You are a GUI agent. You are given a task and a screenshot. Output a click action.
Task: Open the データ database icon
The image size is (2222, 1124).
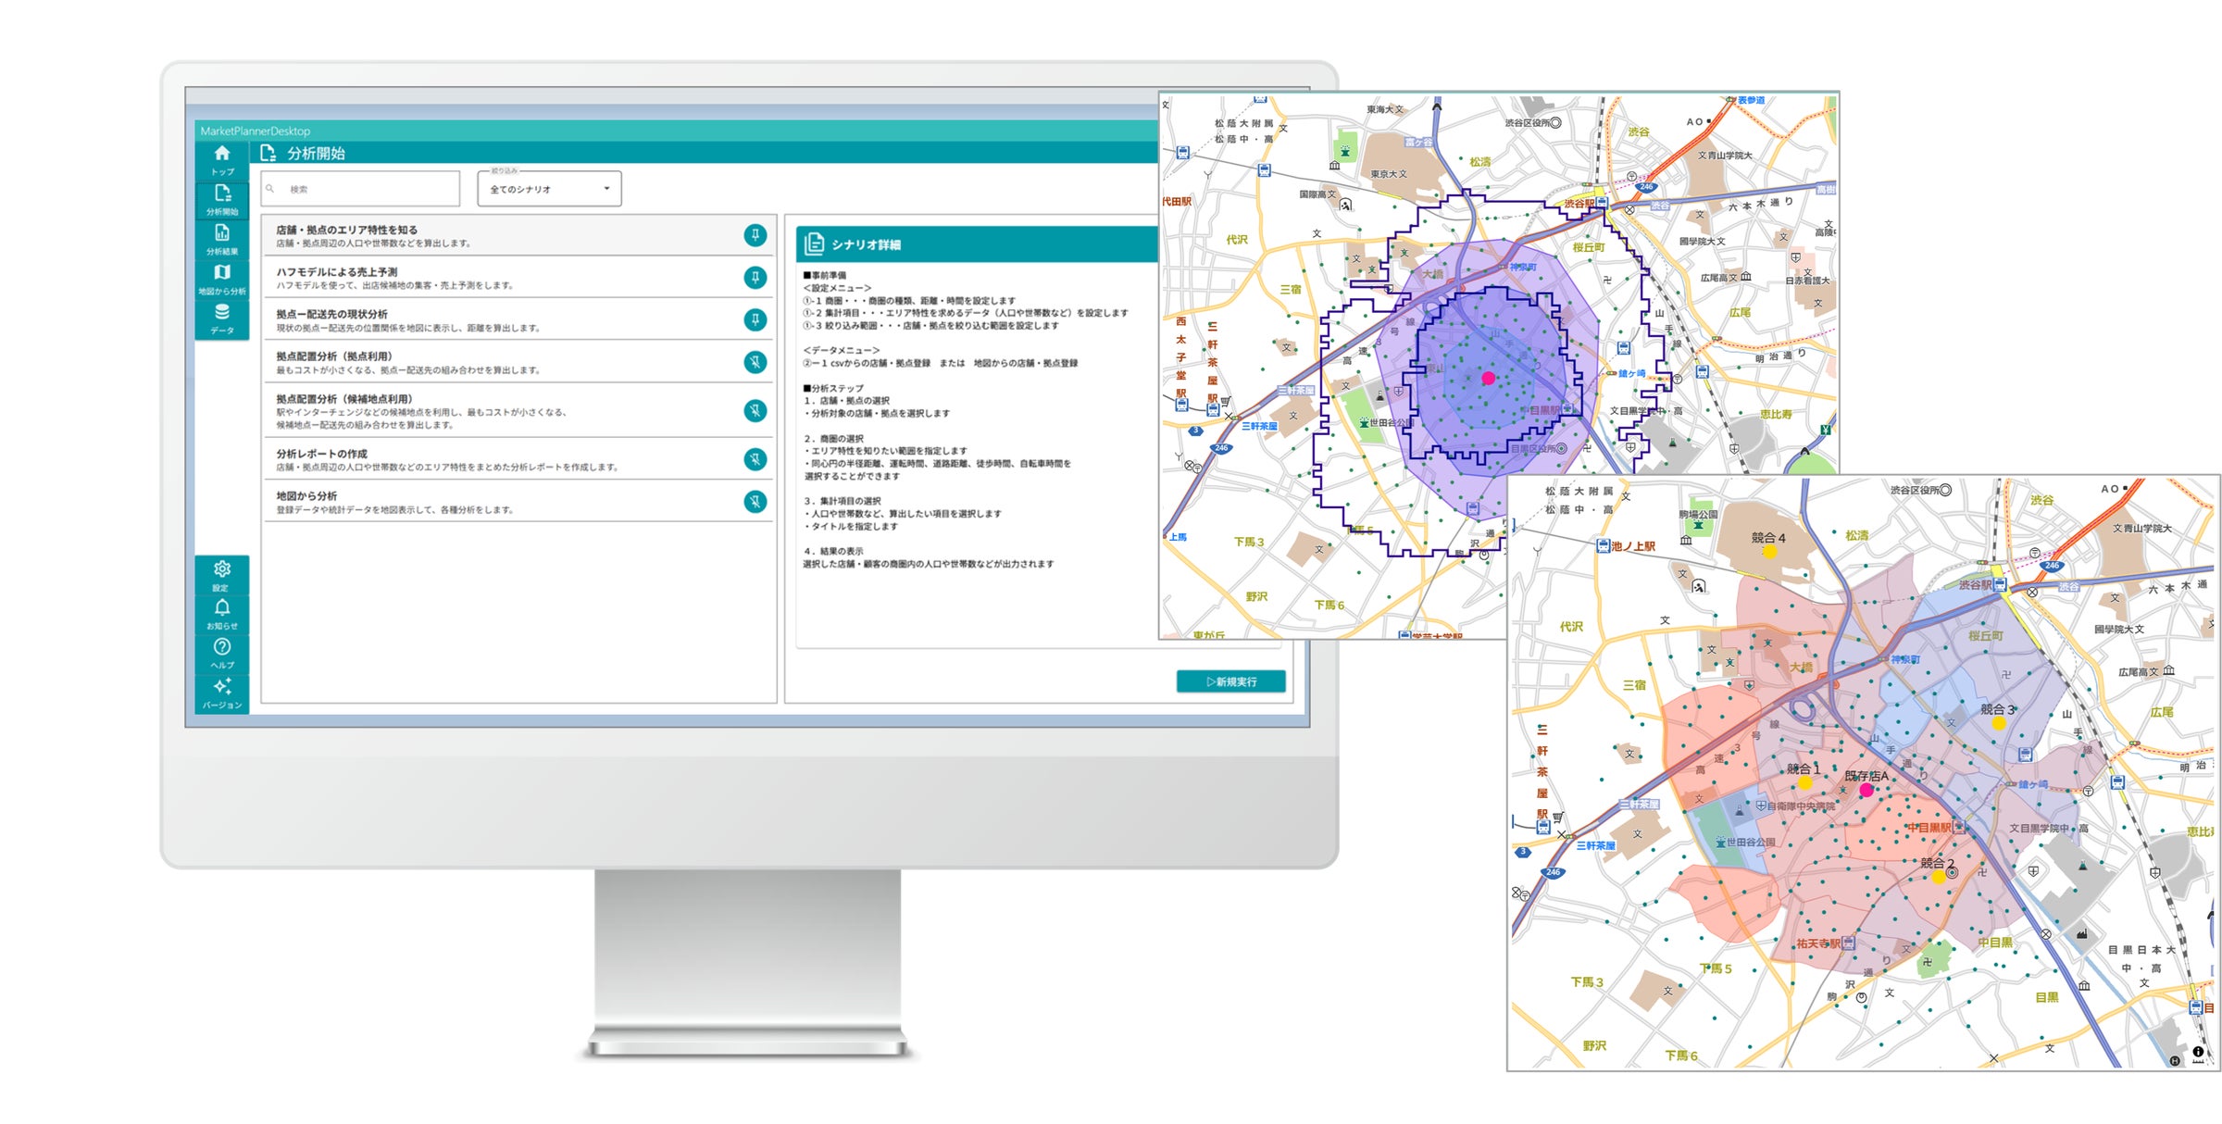point(222,314)
